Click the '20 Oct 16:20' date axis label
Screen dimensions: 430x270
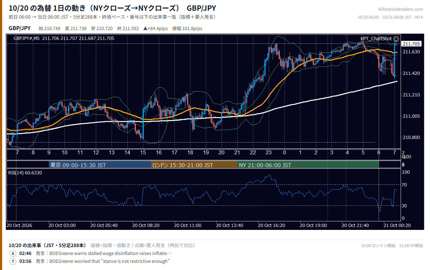271,226
